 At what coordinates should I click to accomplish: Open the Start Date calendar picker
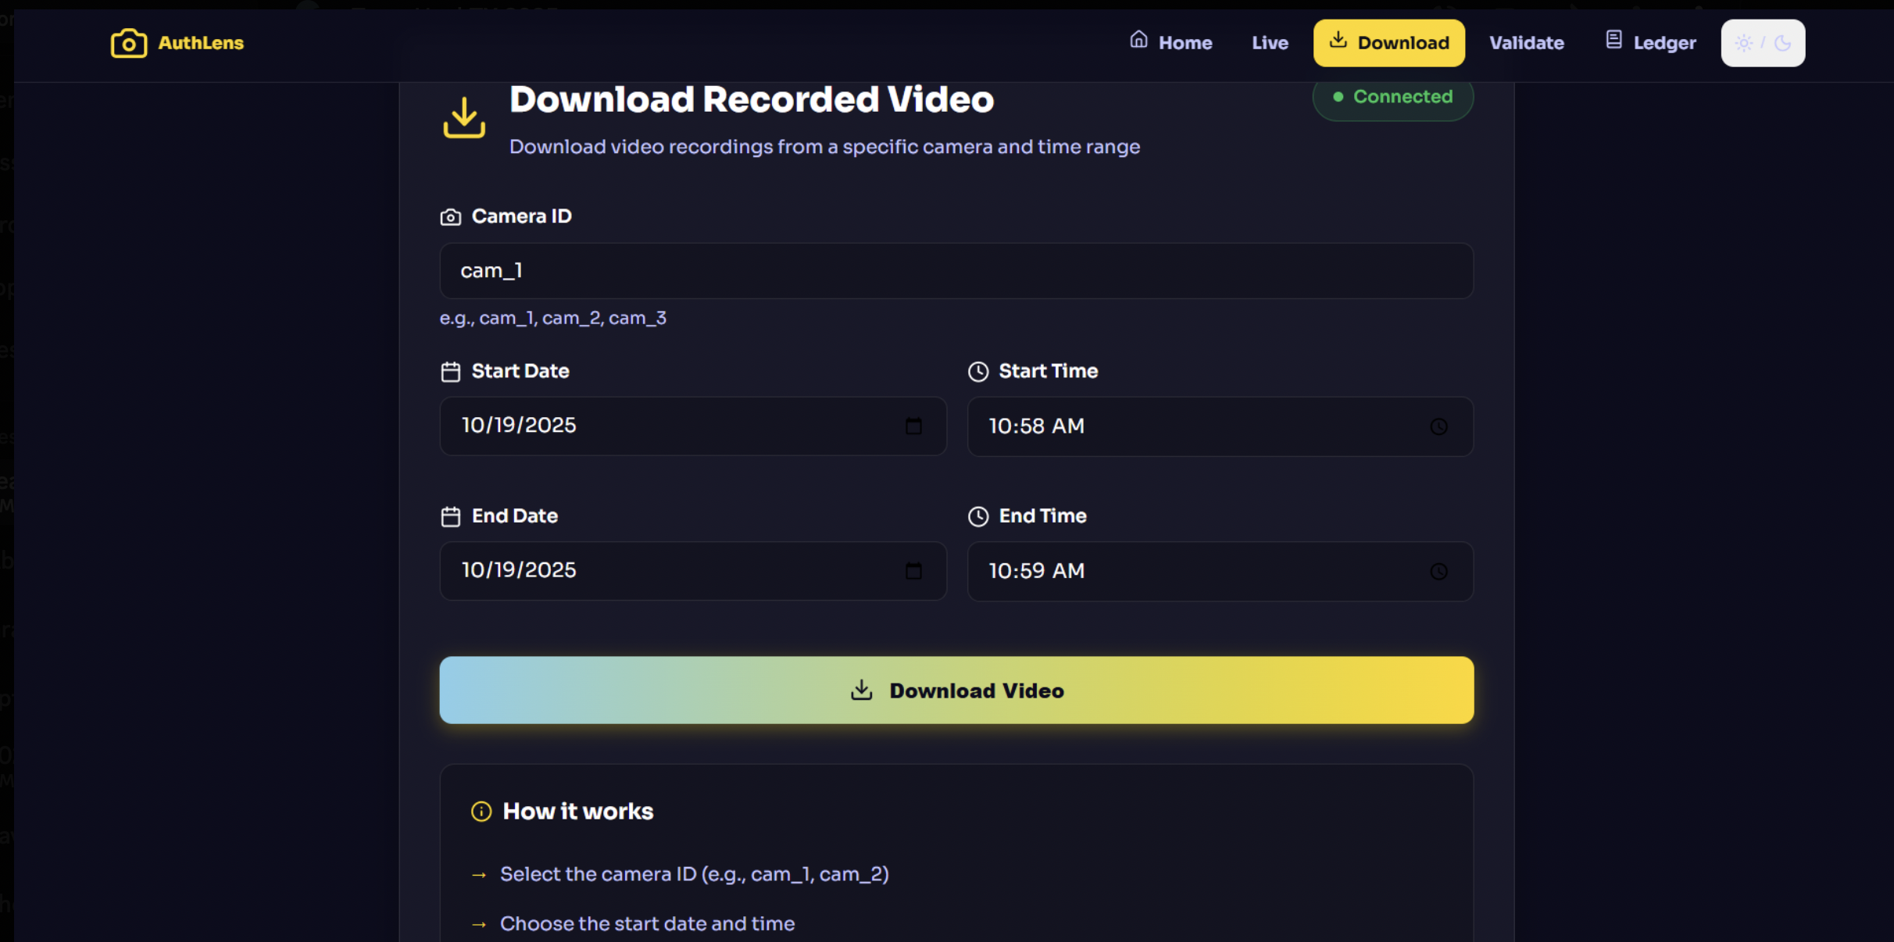913,426
